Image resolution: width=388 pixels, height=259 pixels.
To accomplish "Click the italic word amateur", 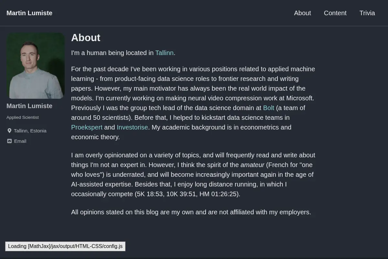I will (x=252, y=165).
